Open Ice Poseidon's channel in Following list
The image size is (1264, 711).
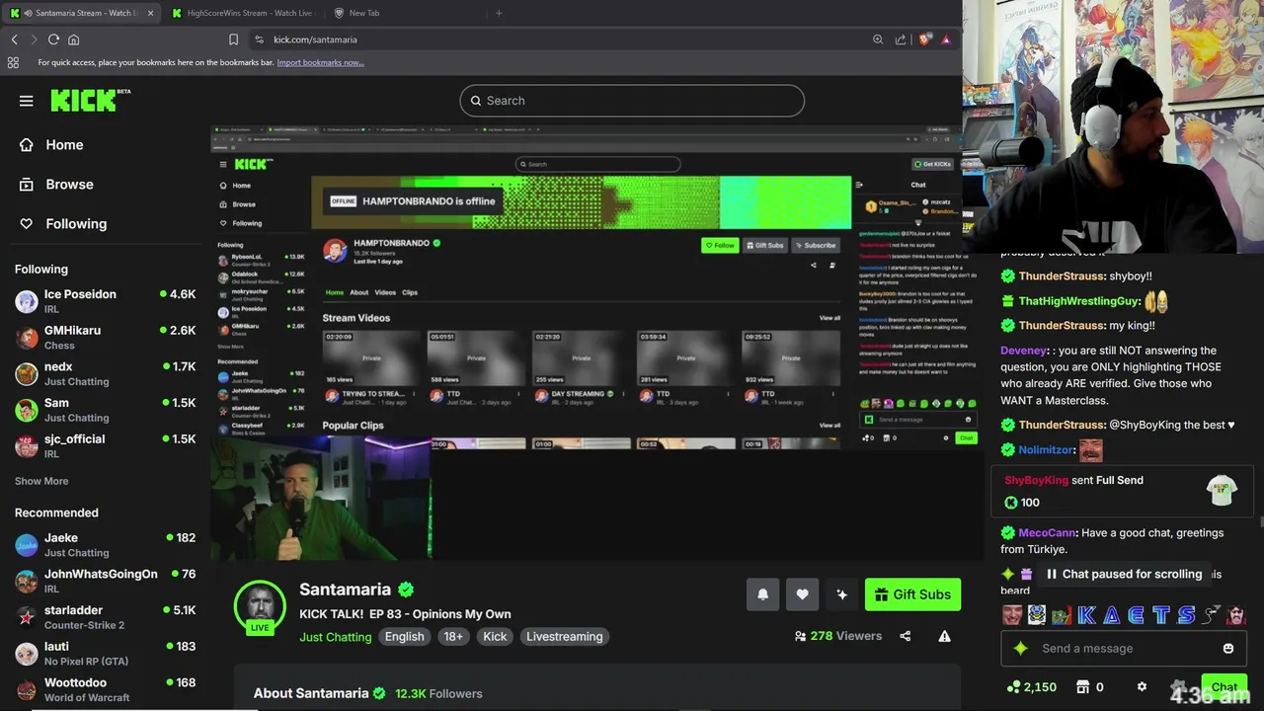click(105, 301)
